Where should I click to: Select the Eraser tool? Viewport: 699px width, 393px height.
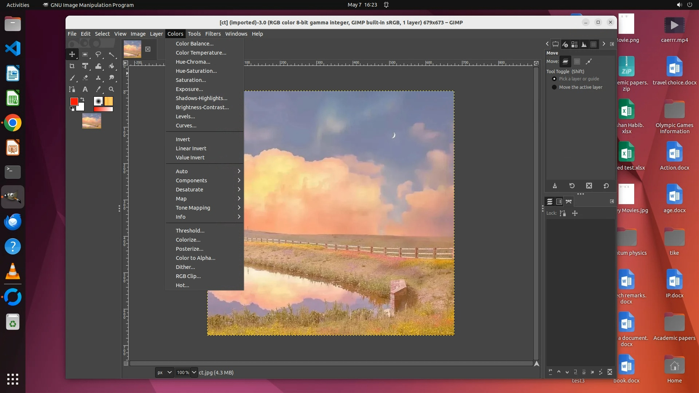[x=85, y=78]
